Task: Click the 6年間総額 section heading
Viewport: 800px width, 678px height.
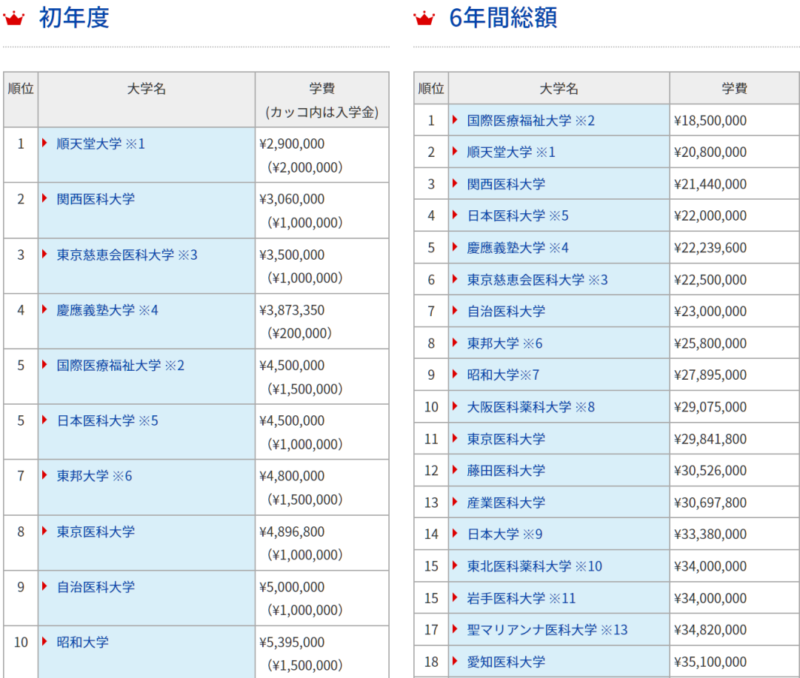Action: 503,18
